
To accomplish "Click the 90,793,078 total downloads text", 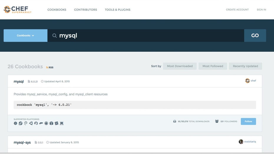I will point(194,121).
